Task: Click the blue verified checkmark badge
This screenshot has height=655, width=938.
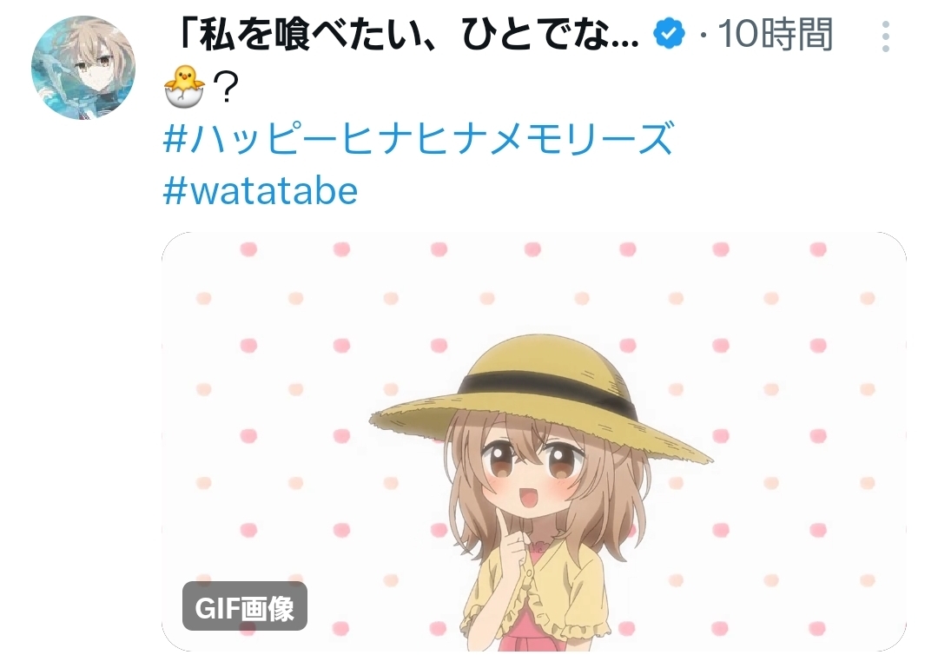Action: [x=670, y=34]
